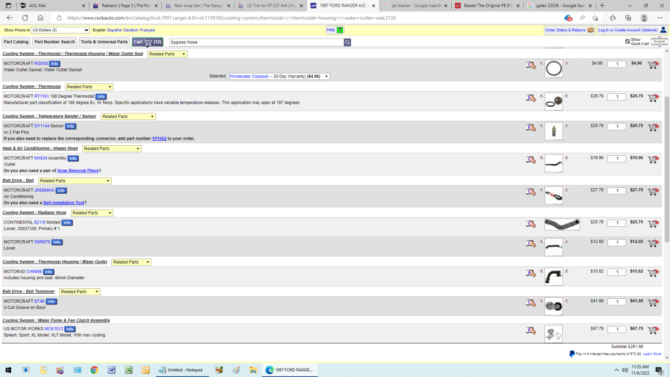Open the Show Prices In currency dropdown
The height and width of the screenshot is (377, 670).
[60, 30]
